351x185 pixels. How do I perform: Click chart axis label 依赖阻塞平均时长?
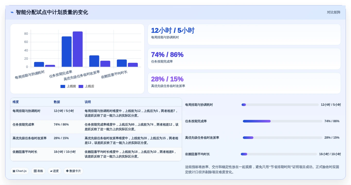114,75
